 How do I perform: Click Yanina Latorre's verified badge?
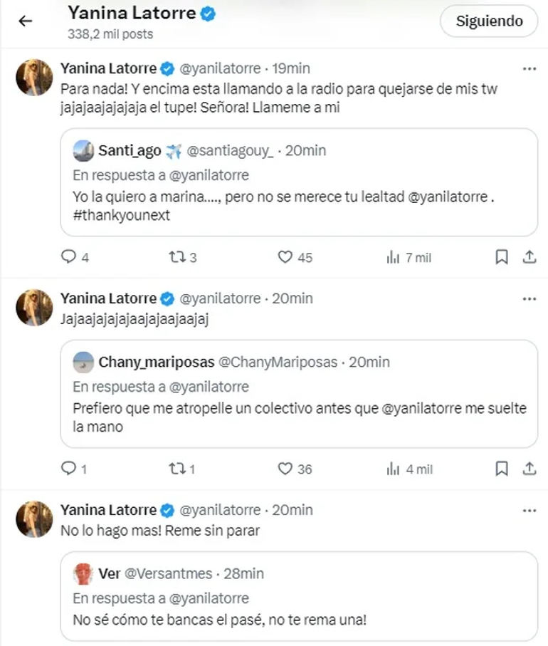pyautogui.click(x=206, y=12)
